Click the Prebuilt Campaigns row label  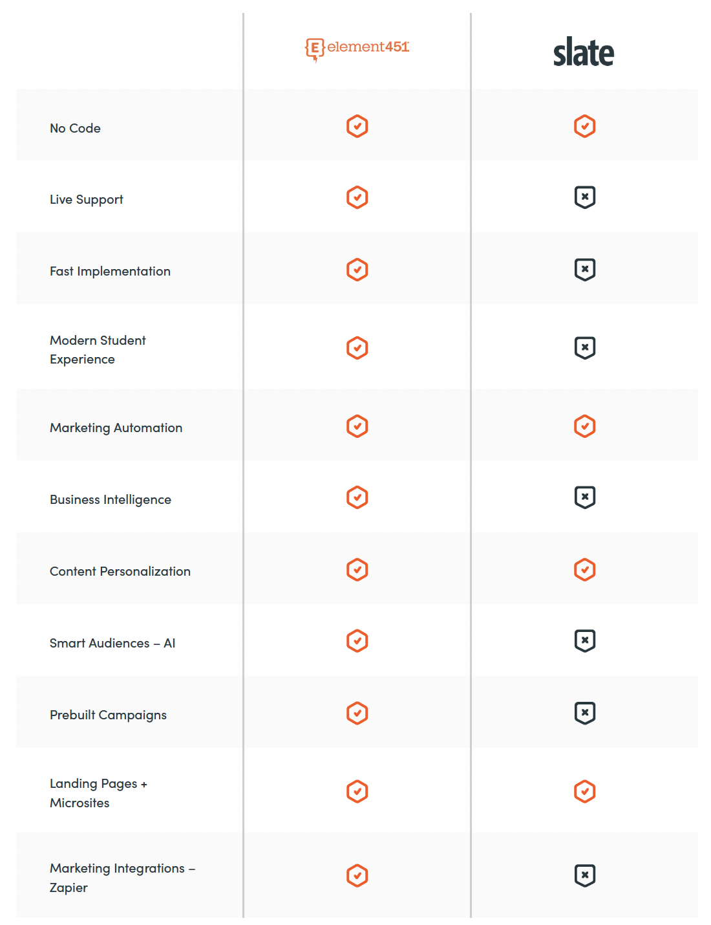click(108, 715)
